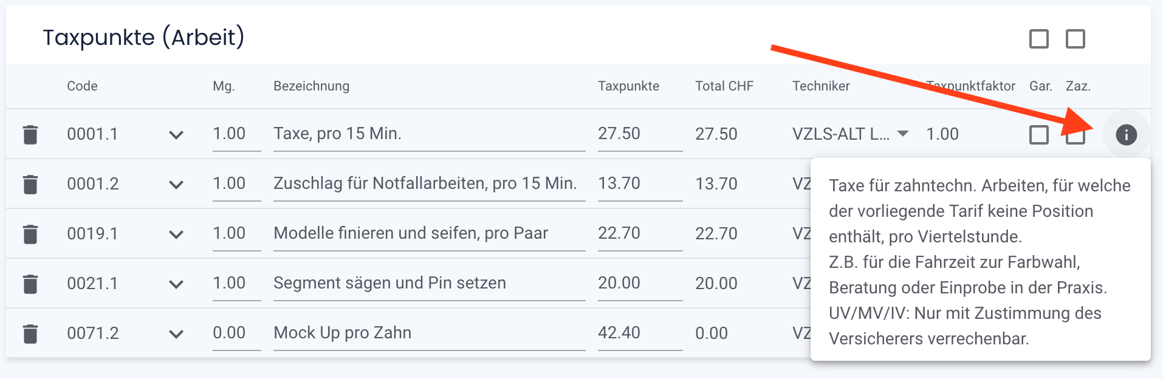Toggle the Zaz. checkbox for row 0001.1

click(1075, 134)
